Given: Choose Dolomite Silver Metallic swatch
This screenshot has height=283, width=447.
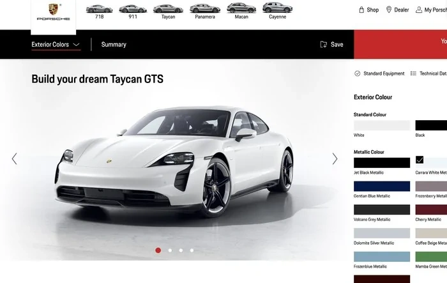Looking at the screenshot, I should coord(382,233).
